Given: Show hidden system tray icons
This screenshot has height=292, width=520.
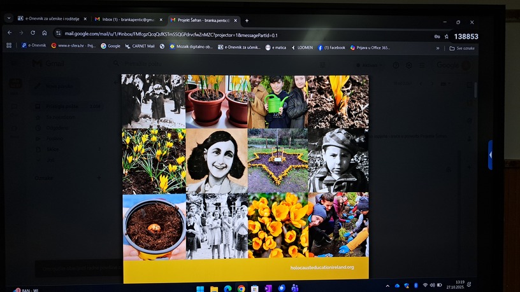Looking at the screenshot, I should coord(387,286).
